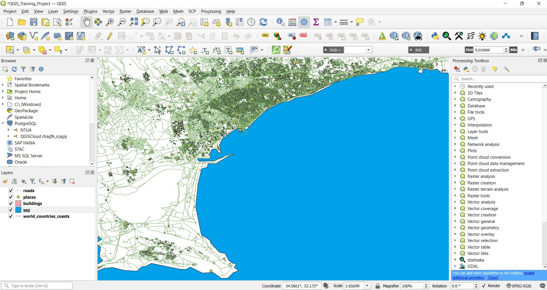The width and height of the screenshot is (547, 290).
Task: Save the project with the floppy disk icon
Action: point(34,22)
